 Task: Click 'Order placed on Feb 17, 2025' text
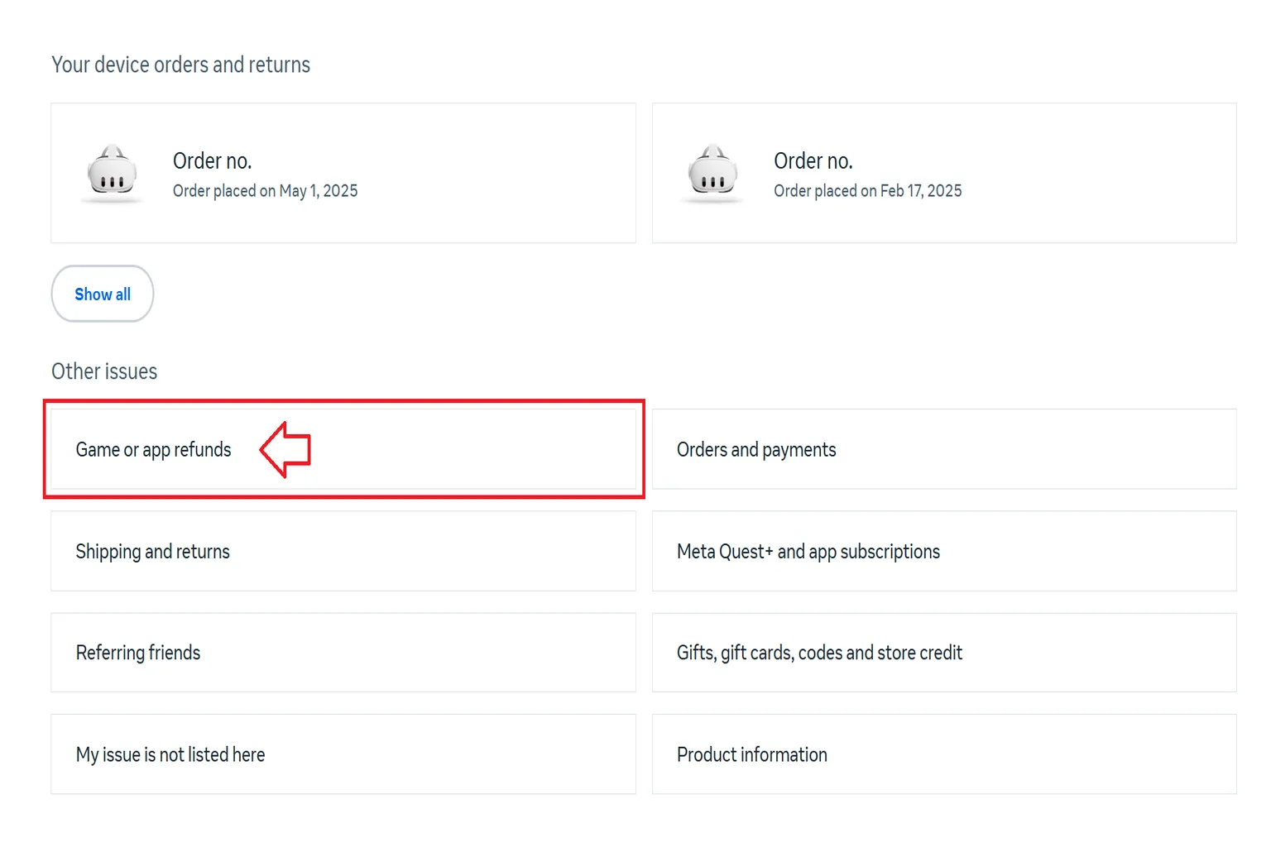coord(867,191)
